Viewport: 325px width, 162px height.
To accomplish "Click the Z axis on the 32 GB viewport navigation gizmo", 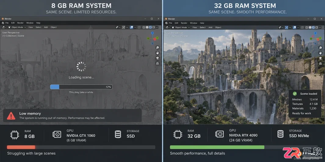I will click(315, 33).
